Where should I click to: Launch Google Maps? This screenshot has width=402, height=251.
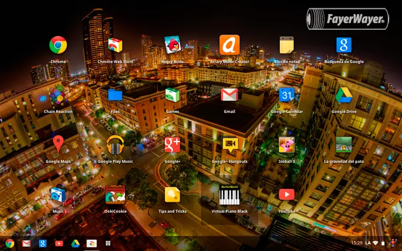(x=58, y=144)
